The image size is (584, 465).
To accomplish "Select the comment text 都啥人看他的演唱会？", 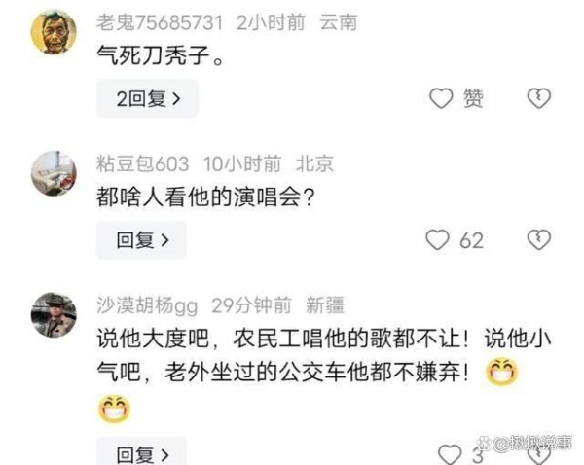I will click(x=206, y=197).
